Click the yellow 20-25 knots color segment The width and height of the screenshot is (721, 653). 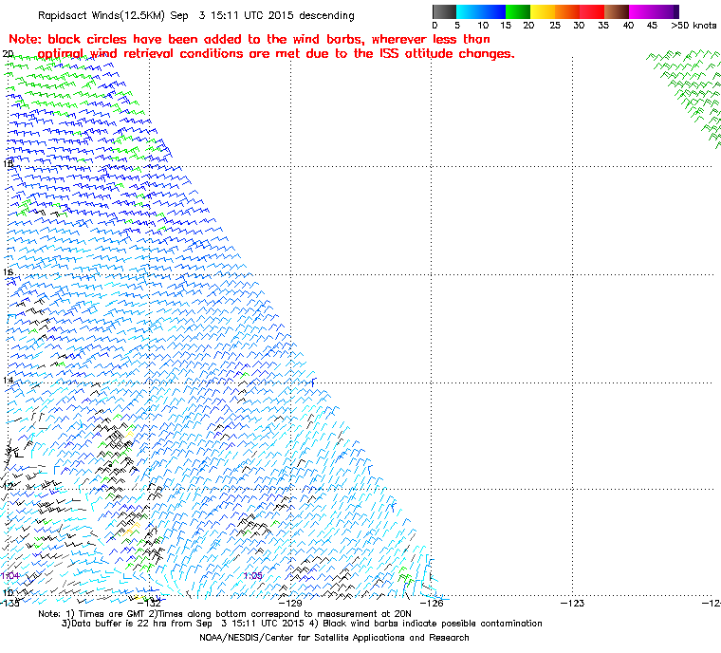click(543, 11)
